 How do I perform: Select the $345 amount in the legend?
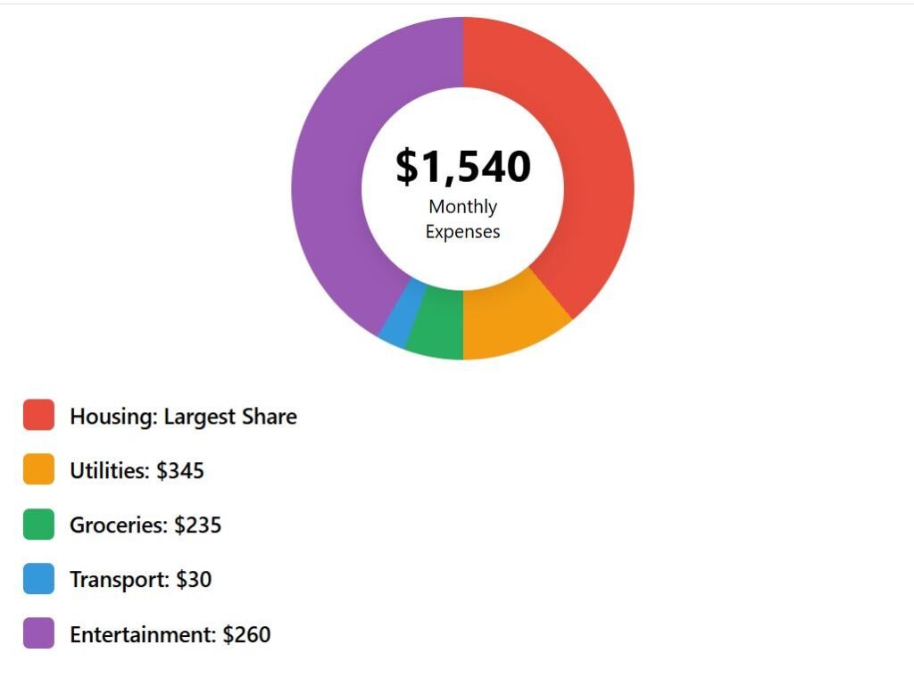[180, 471]
